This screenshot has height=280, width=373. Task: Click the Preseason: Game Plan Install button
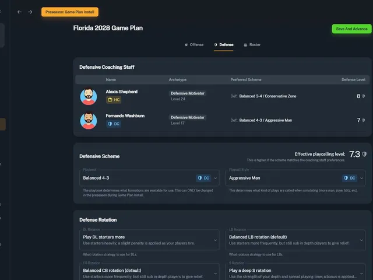tap(70, 12)
